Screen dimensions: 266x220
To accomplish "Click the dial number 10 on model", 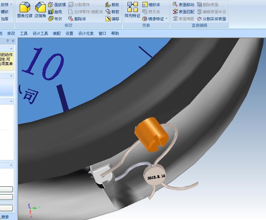I will (x=43, y=64).
